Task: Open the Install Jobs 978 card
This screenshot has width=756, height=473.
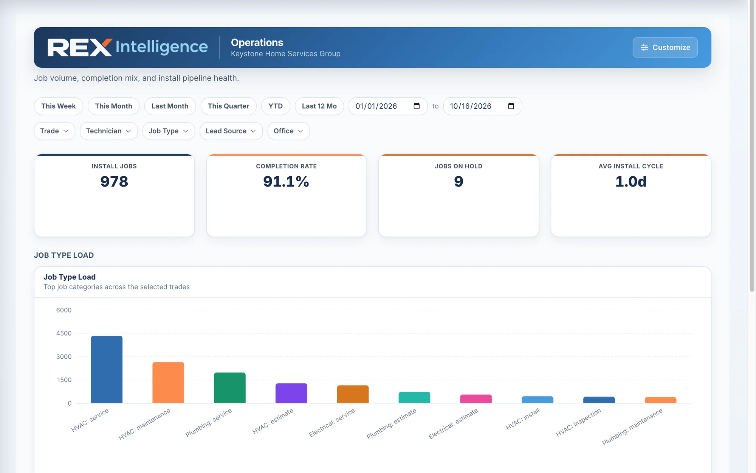Action: [114, 196]
